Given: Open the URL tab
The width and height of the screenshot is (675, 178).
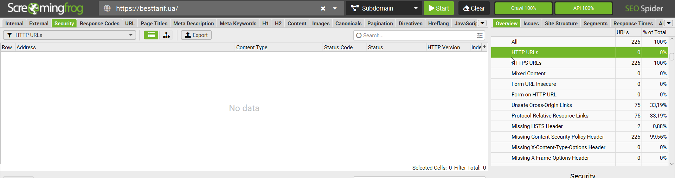Looking at the screenshot, I should (130, 24).
